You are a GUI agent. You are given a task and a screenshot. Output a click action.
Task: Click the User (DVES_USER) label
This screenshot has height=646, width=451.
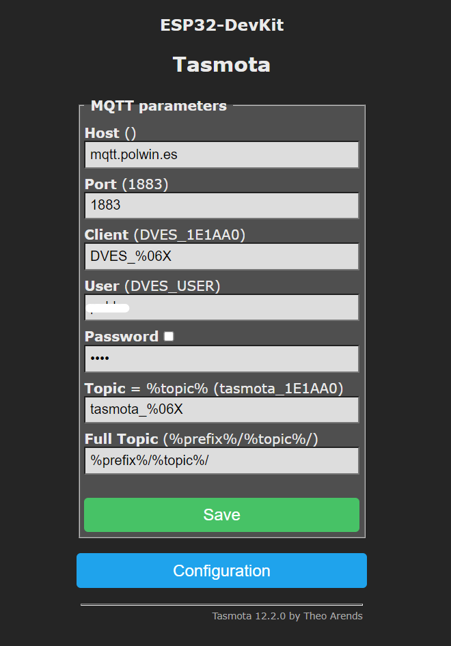tap(152, 286)
